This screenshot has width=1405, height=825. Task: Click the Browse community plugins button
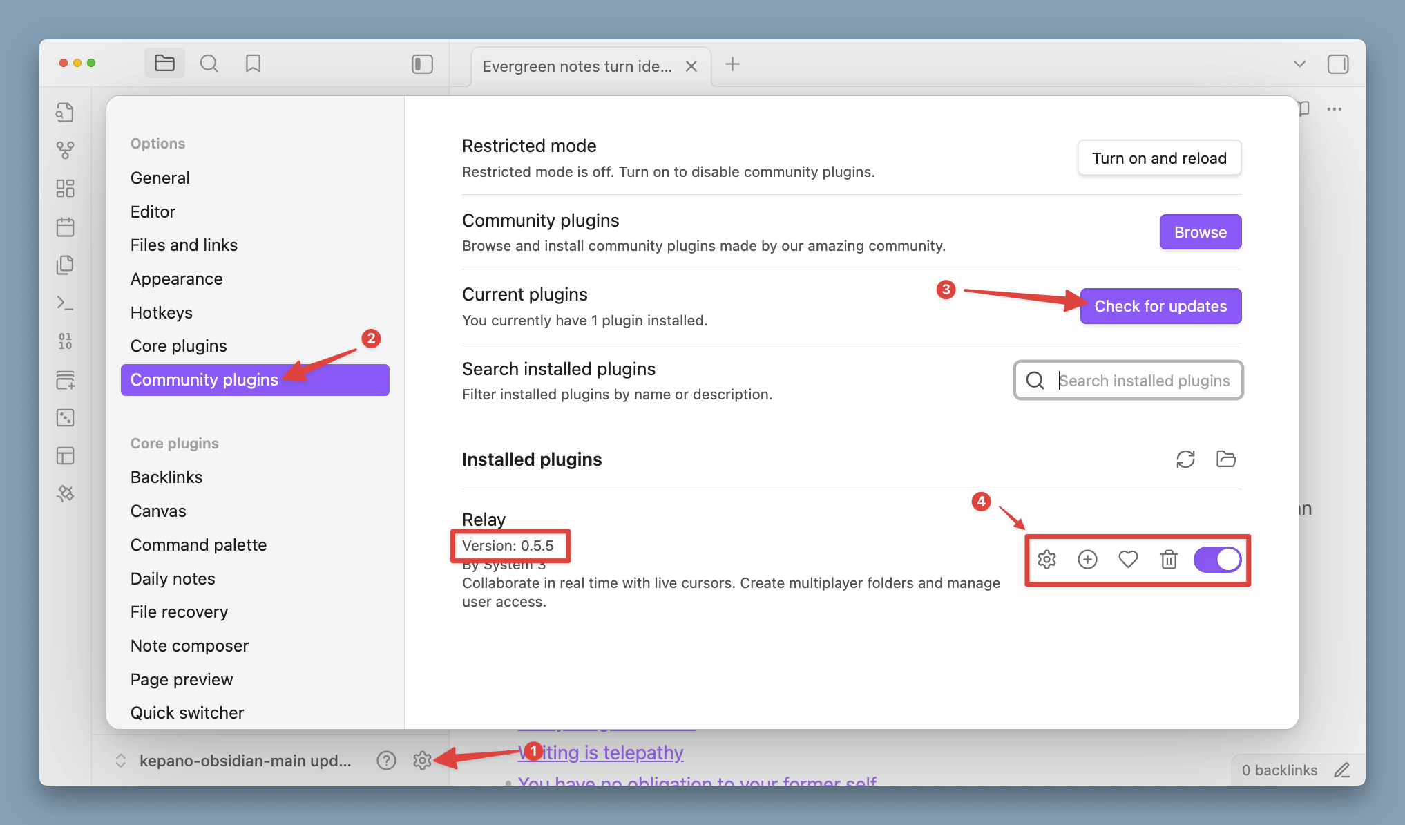[x=1200, y=232]
